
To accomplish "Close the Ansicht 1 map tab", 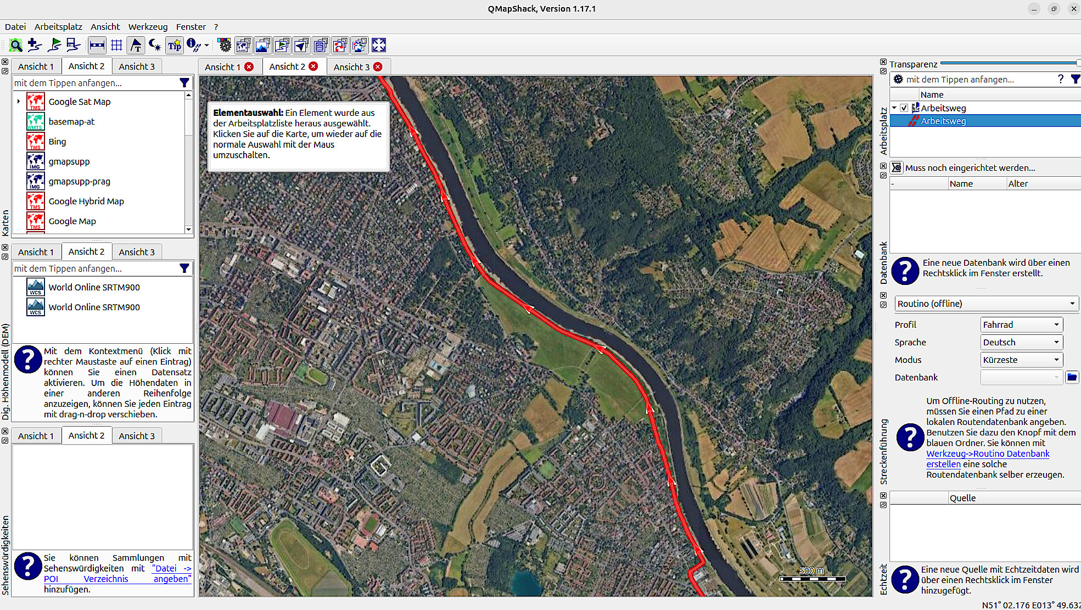I will tap(249, 66).
